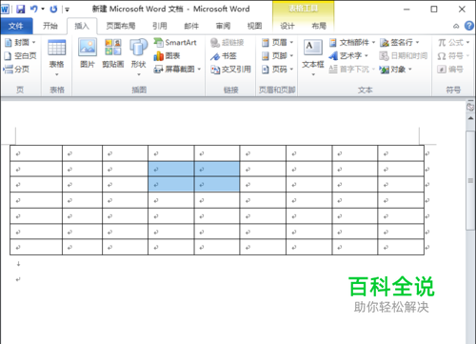Open the 符号 symbol dropdown
The image size is (476, 344).
453,56
